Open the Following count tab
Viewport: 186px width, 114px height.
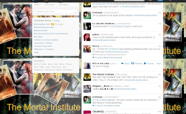(x=50, y=4)
